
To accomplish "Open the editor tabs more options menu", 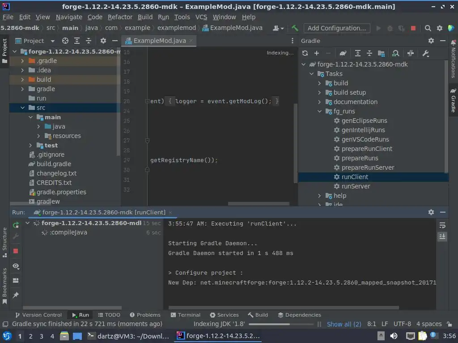I will (293, 41).
